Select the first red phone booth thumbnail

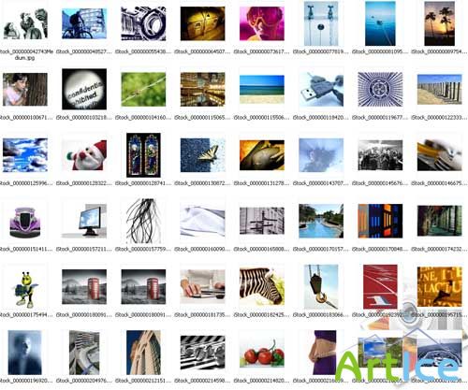(84, 287)
